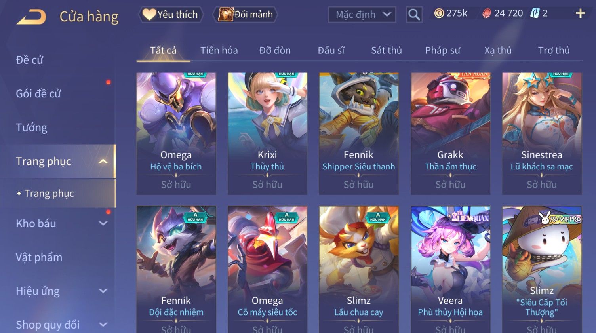Open Yêu thích favorites heart button
Viewport: 596px width, 333px height.
coord(171,15)
